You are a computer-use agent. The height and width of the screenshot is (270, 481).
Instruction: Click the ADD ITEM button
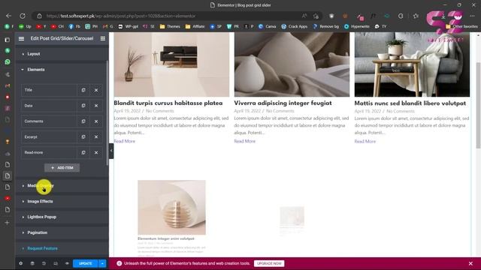click(62, 168)
